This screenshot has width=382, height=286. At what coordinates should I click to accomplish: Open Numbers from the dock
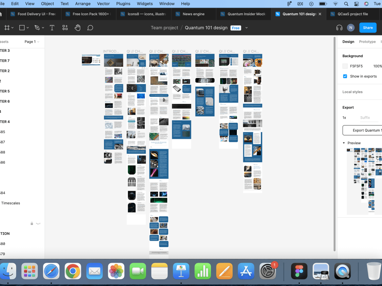pyautogui.click(x=203, y=271)
